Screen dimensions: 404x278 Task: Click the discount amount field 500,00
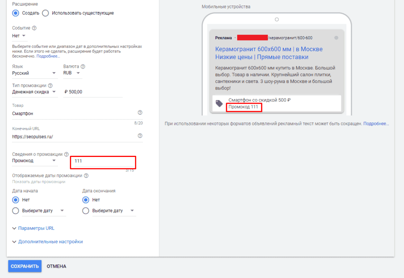[93, 92]
